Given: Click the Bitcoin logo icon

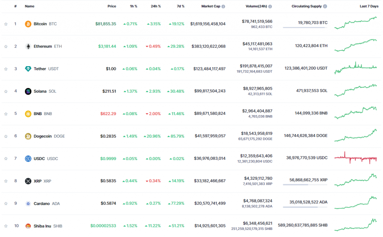Looking at the screenshot, I should click(x=28, y=24).
